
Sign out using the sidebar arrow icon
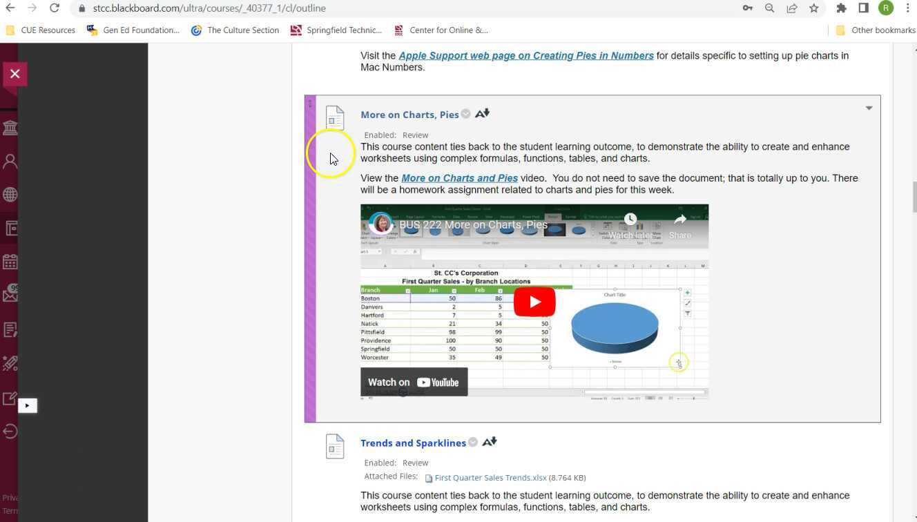10,431
